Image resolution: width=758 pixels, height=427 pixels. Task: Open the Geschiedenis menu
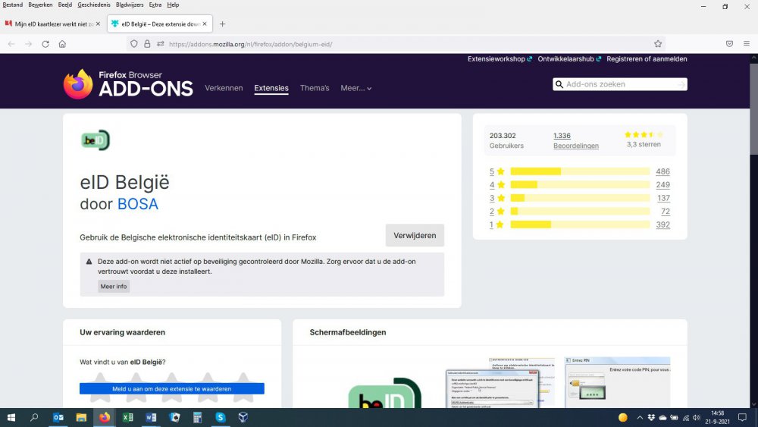(x=94, y=5)
